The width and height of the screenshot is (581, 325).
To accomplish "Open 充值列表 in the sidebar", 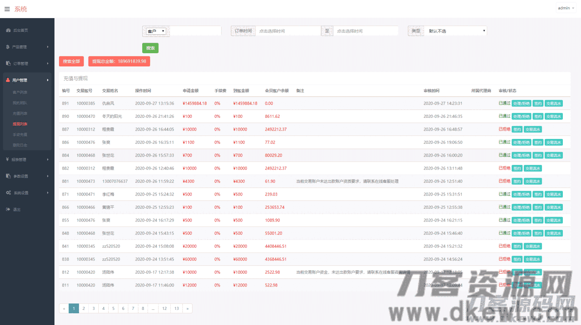I will tap(20, 113).
